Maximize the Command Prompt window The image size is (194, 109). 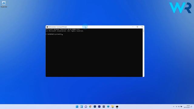pyautogui.click(x=137, y=27)
